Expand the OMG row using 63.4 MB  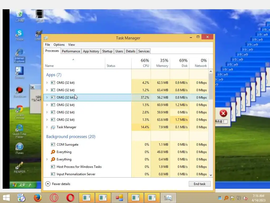pos(47,90)
